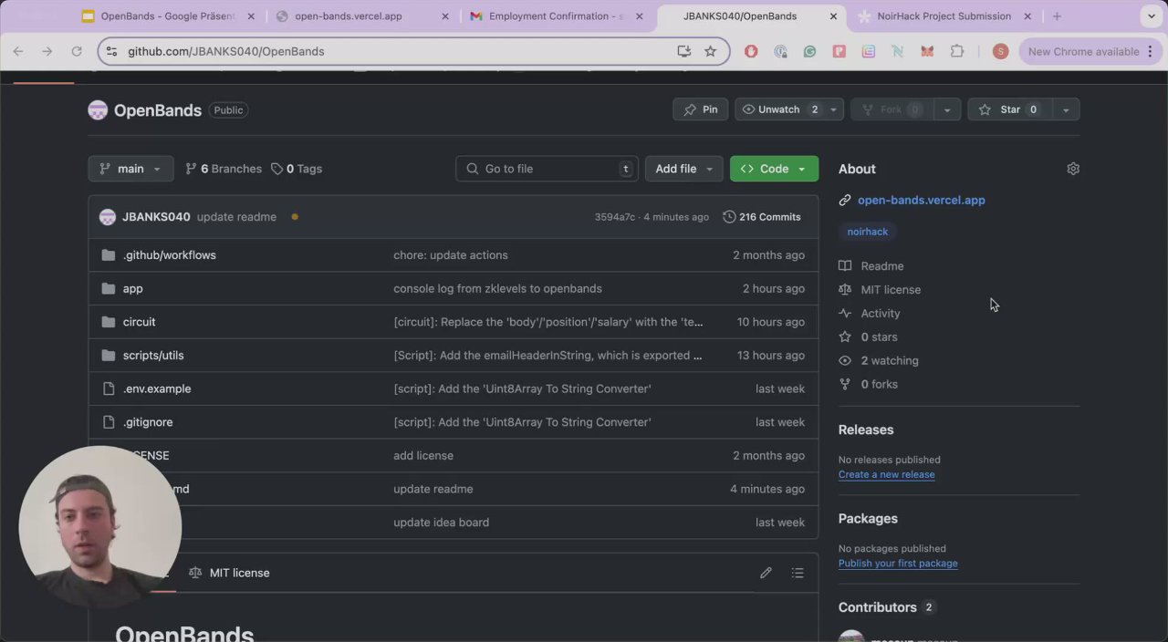Open the .env.example file
Image resolution: width=1168 pixels, height=642 pixels.
tap(157, 388)
